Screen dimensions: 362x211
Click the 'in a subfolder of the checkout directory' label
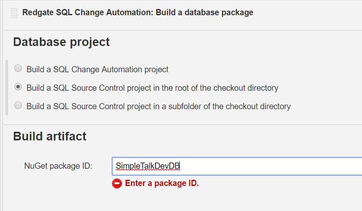click(159, 106)
